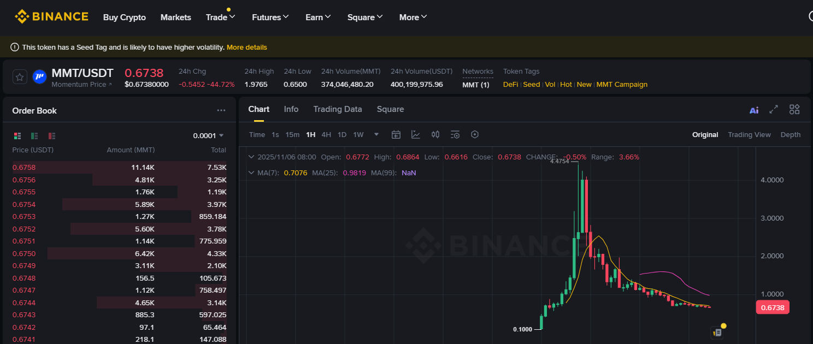
Task: Open chart settings via hexagon gear icon
Action: pyautogui.click(x=474, y=134)
